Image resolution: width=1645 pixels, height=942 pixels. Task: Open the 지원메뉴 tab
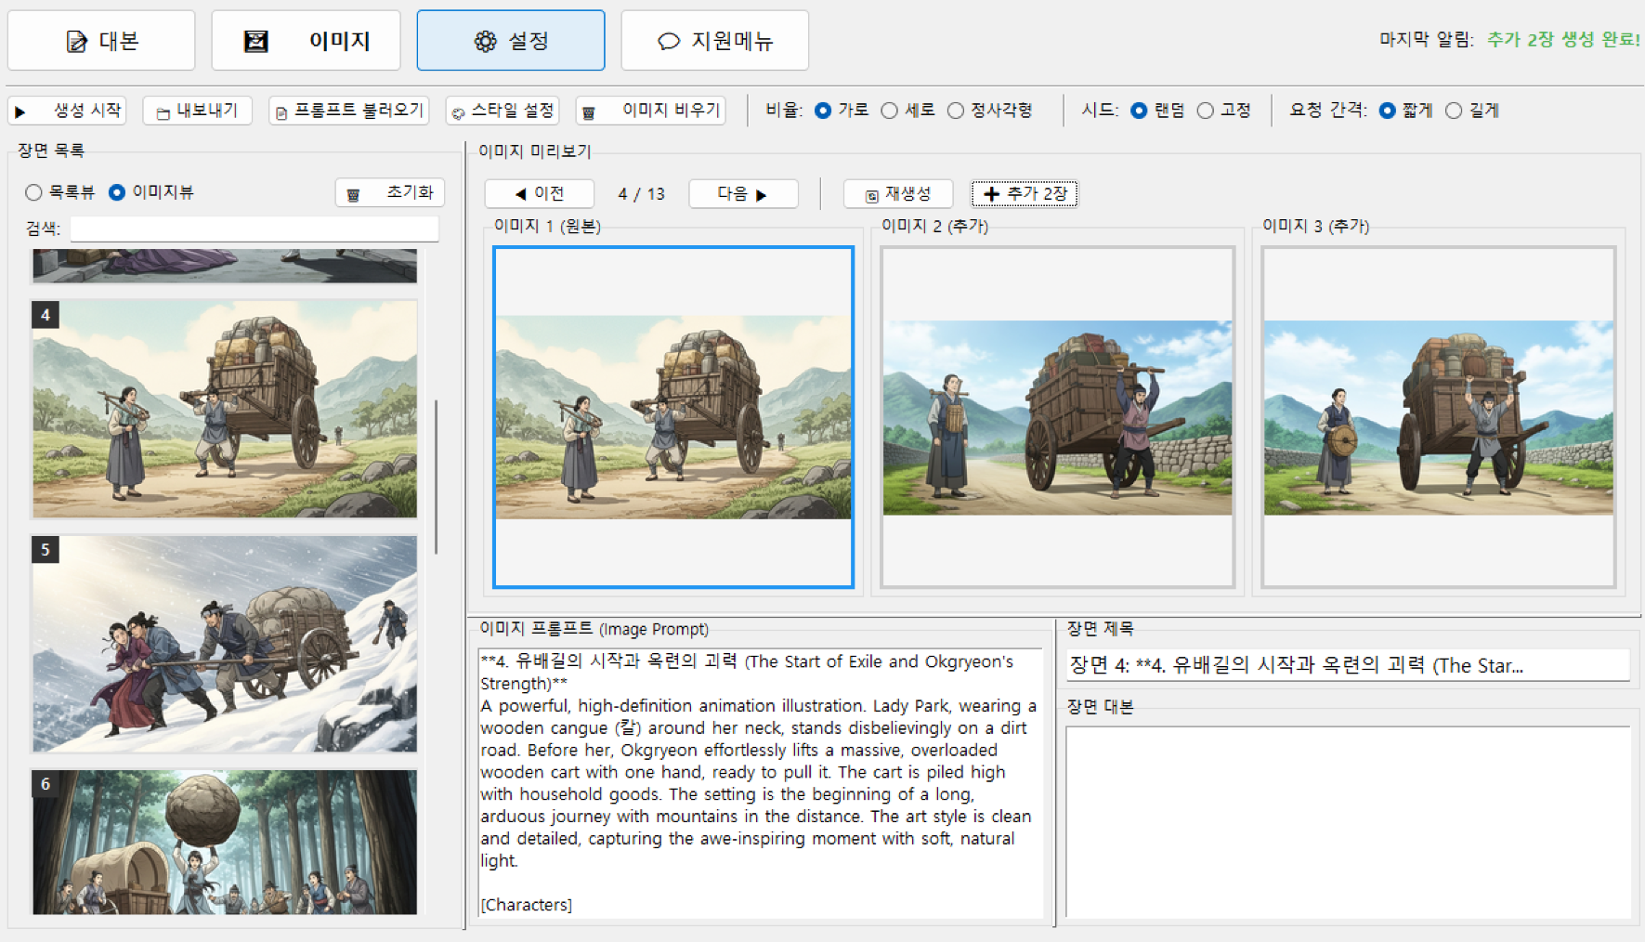point(714,41)
